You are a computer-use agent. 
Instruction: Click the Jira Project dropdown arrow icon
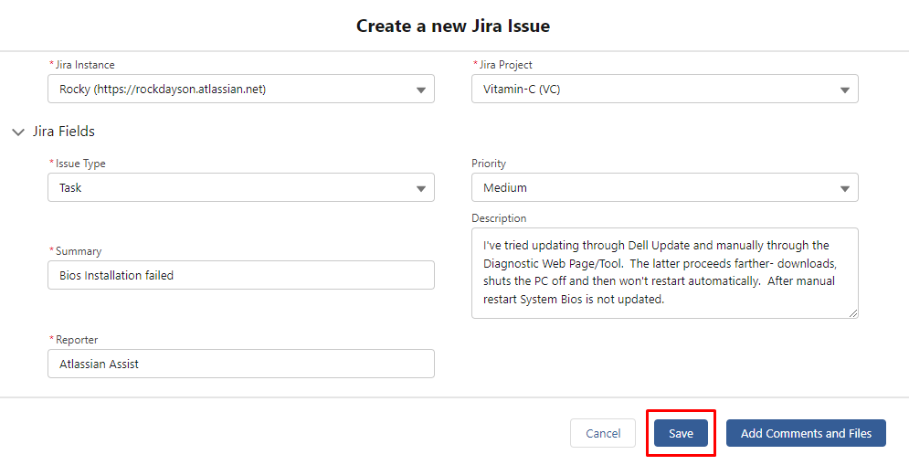tap(845, 90)
